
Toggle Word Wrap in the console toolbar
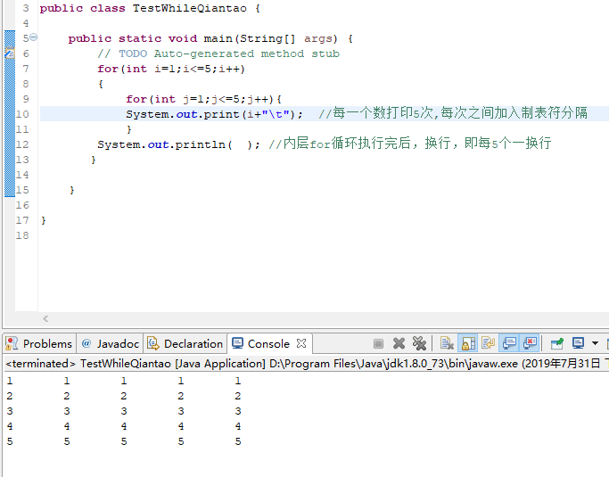489,343
